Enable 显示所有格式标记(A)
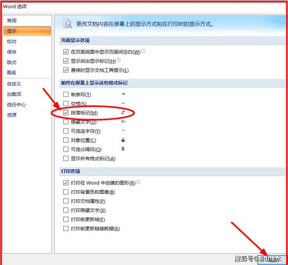288x265 pixels. tap(66, 158)
